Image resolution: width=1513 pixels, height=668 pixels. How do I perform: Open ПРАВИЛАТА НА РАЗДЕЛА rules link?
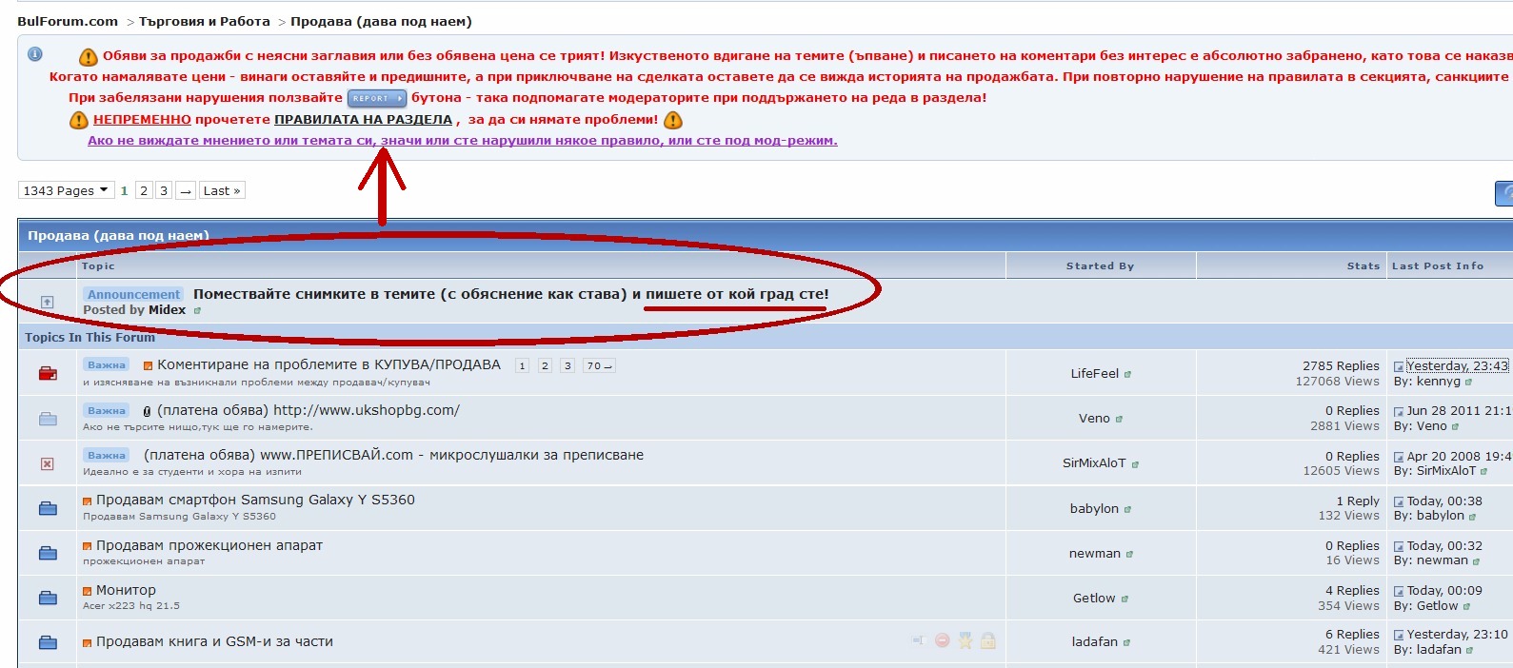363,120
